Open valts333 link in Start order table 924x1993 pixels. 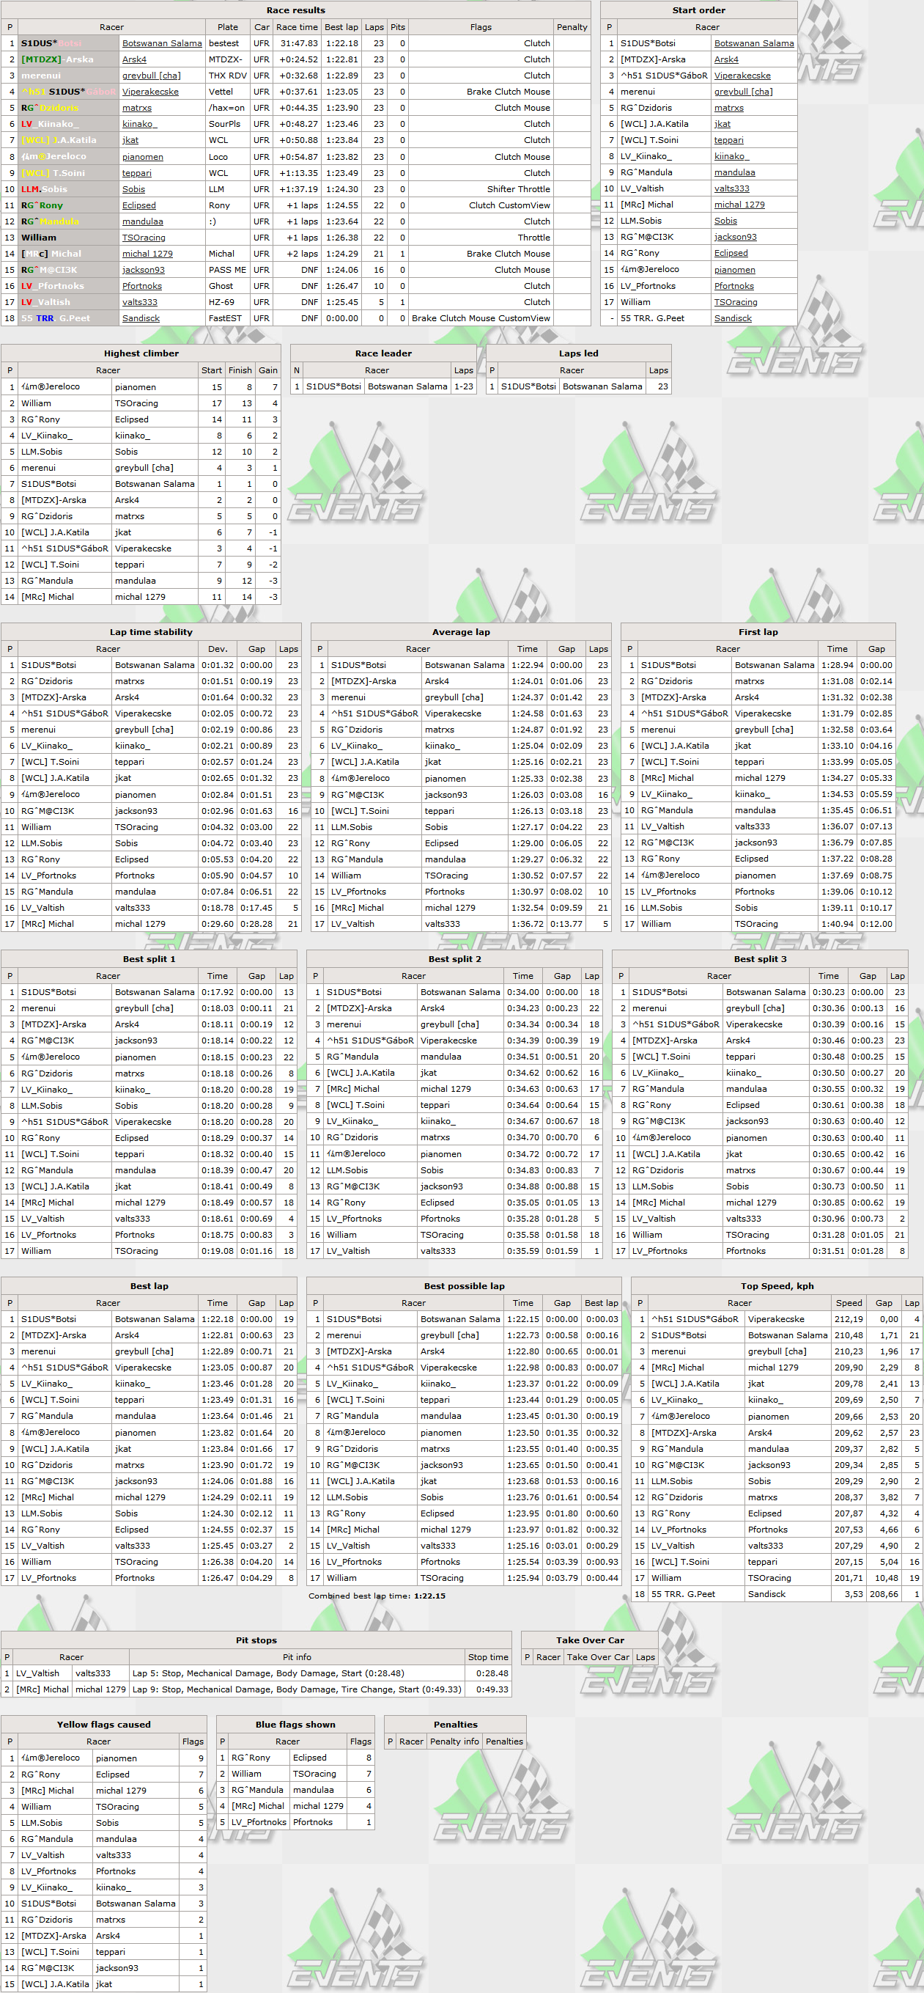pyautogui.click(x=731, y=188)
